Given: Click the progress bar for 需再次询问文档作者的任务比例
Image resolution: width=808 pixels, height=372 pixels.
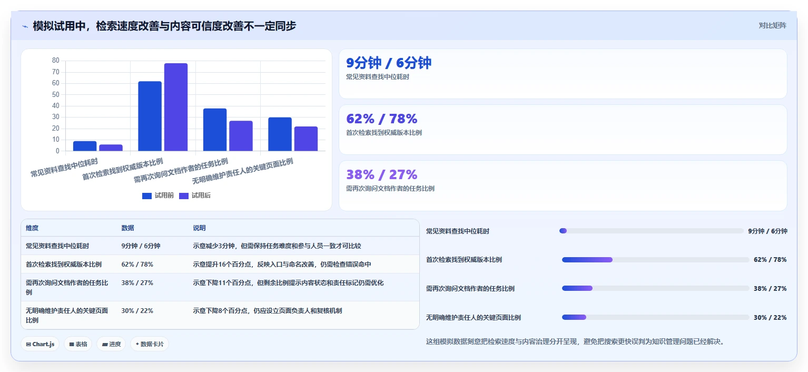Looking at the screenshot, I should (x=655, y=288).
